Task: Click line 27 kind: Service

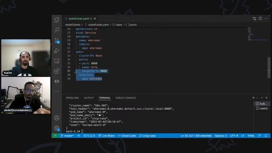Action: coord(86,33)
